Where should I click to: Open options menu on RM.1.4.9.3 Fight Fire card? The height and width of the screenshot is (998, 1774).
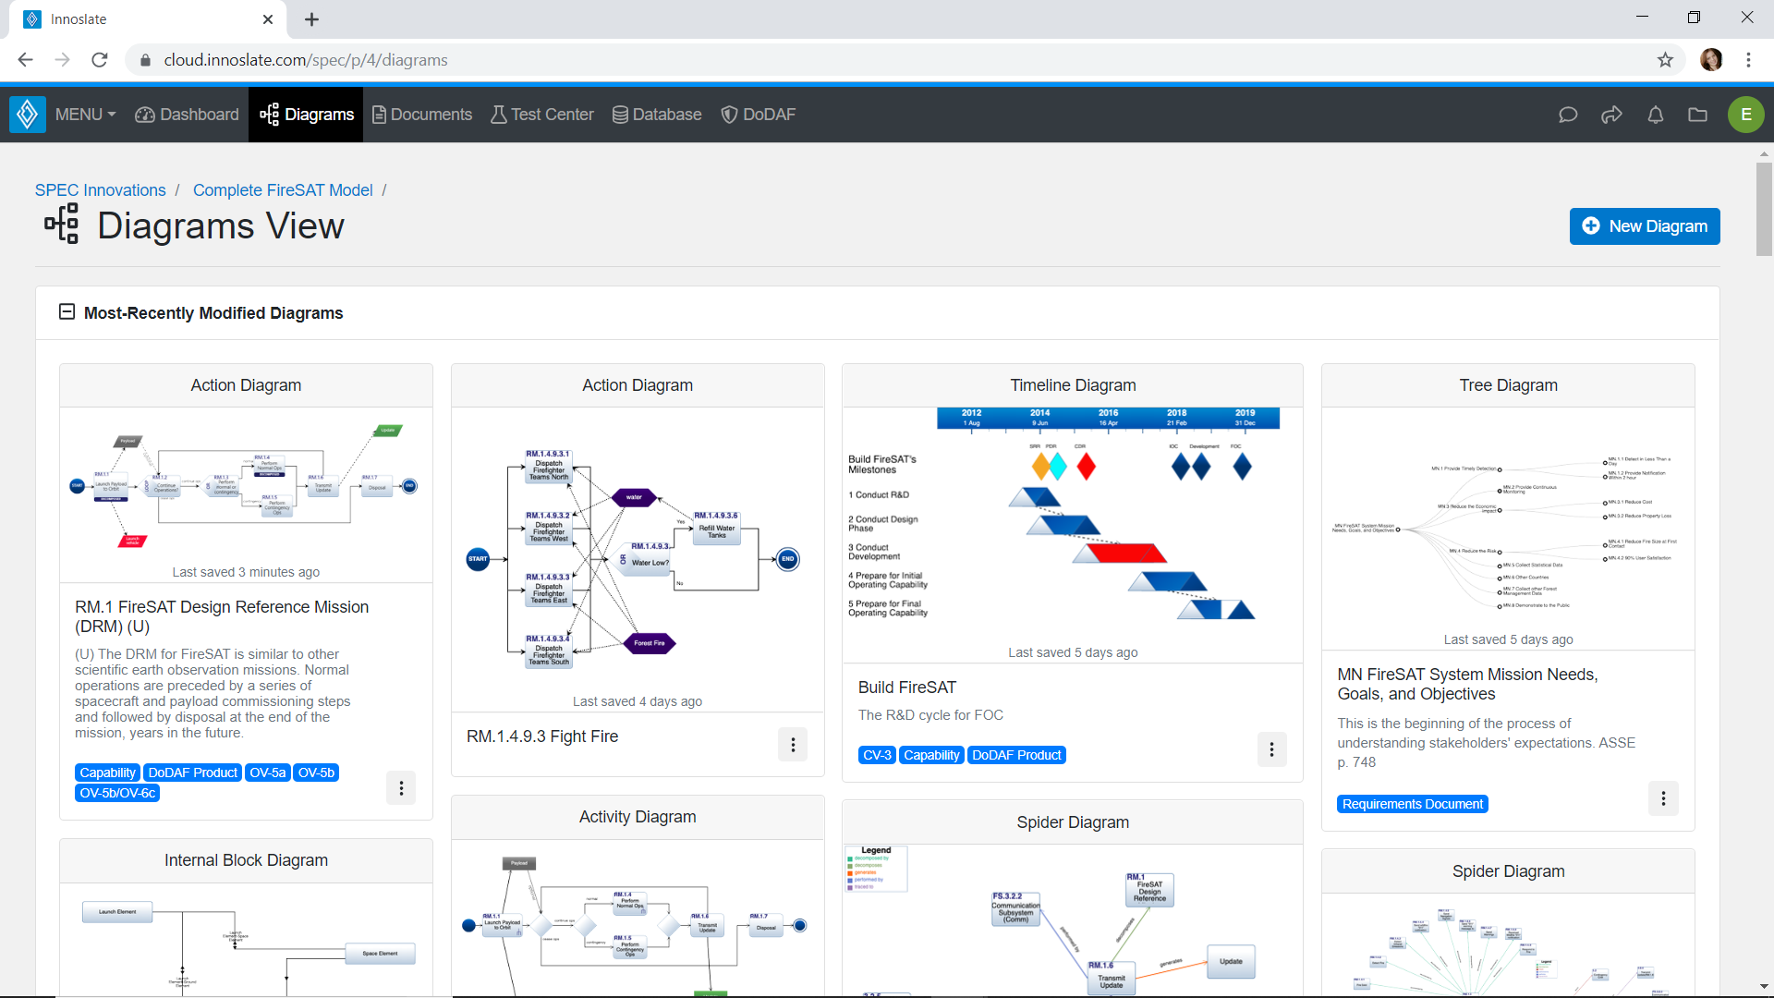(x=792, y=744)
